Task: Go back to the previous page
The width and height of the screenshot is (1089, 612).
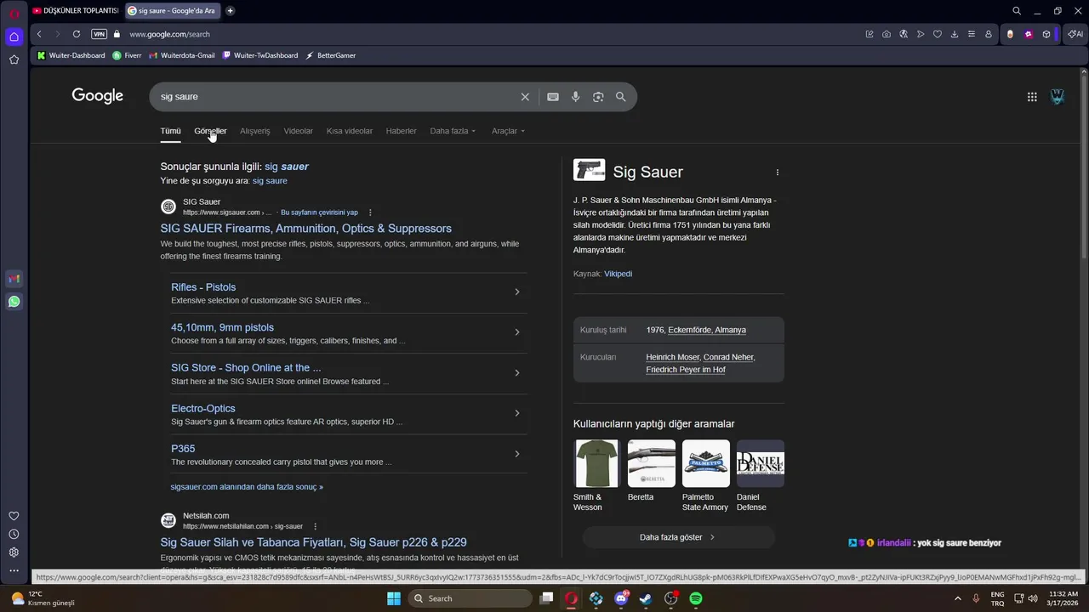Action: [39, 34]
